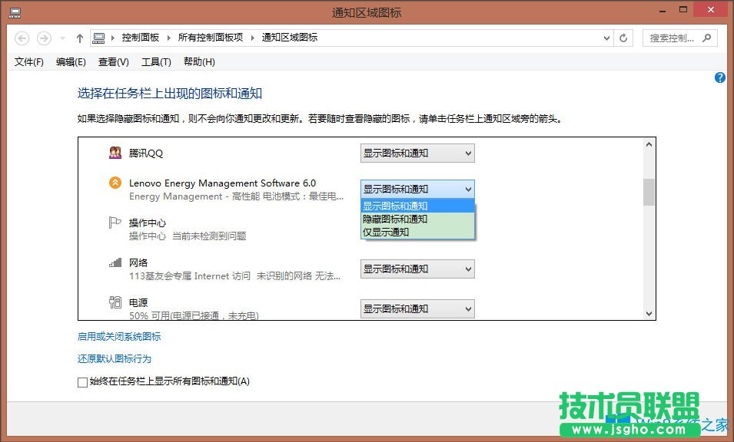Open help via the blue question mark icon
Viewport: 734px width, 442px height.
[719, 77]
